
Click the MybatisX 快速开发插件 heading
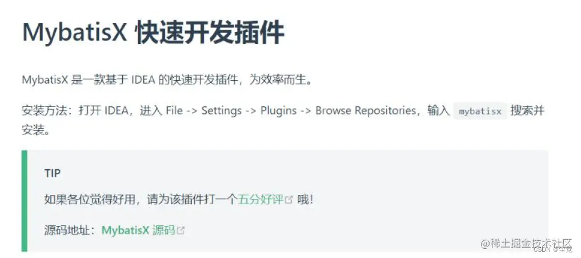pos(153,33)
